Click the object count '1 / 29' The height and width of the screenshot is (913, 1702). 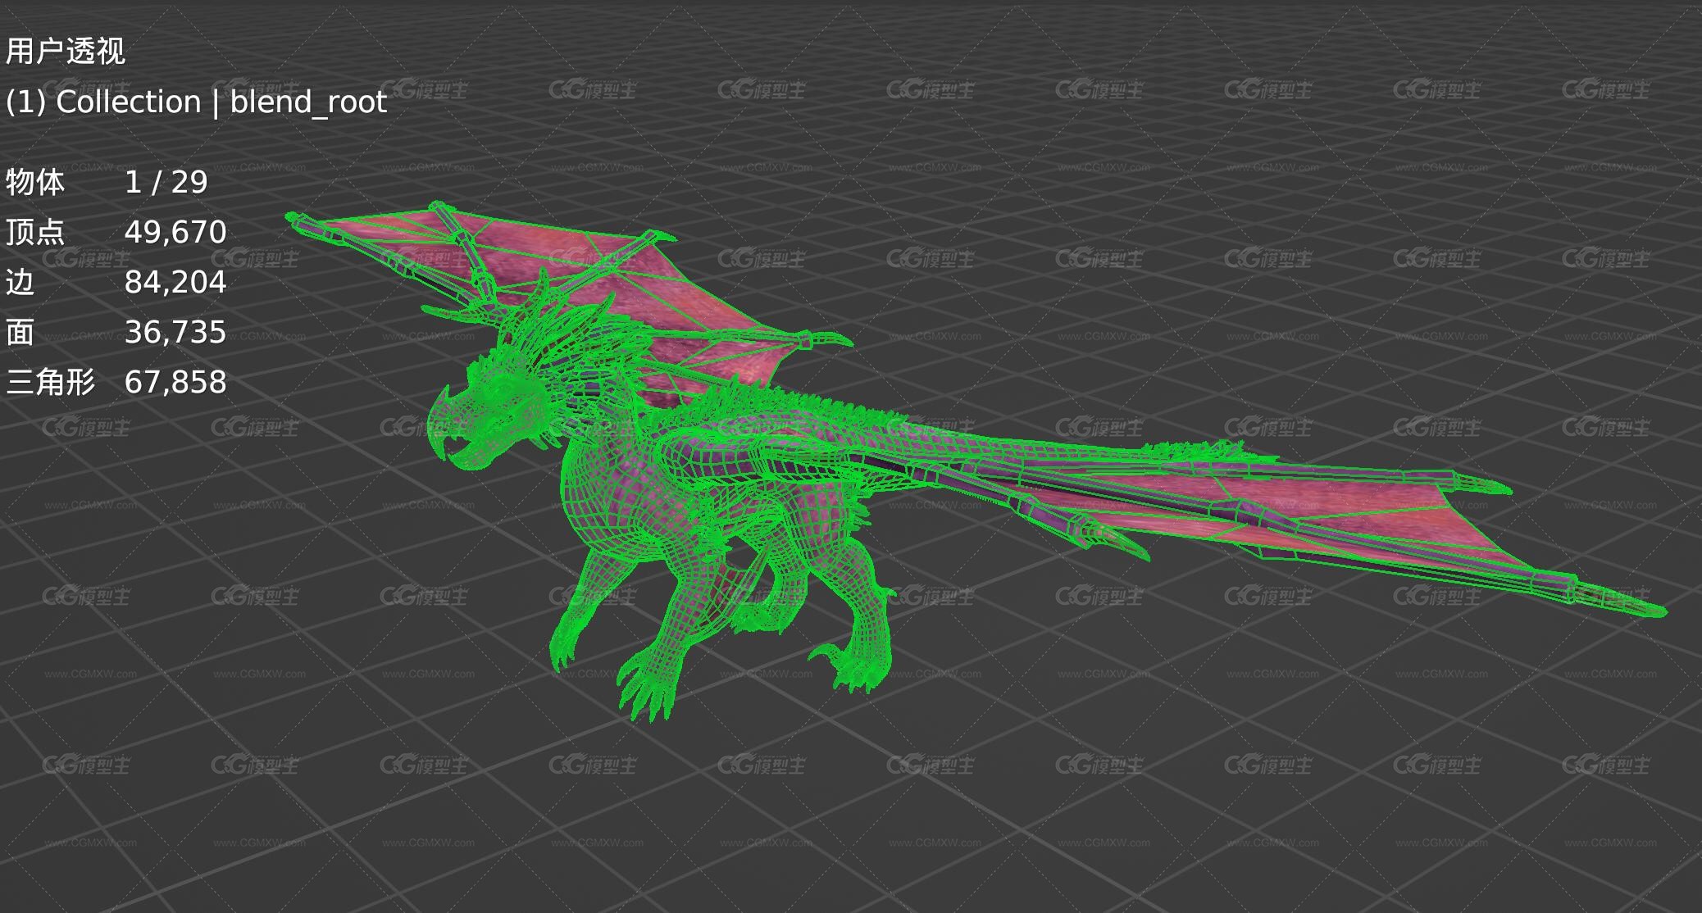click(x=166, y=182)
